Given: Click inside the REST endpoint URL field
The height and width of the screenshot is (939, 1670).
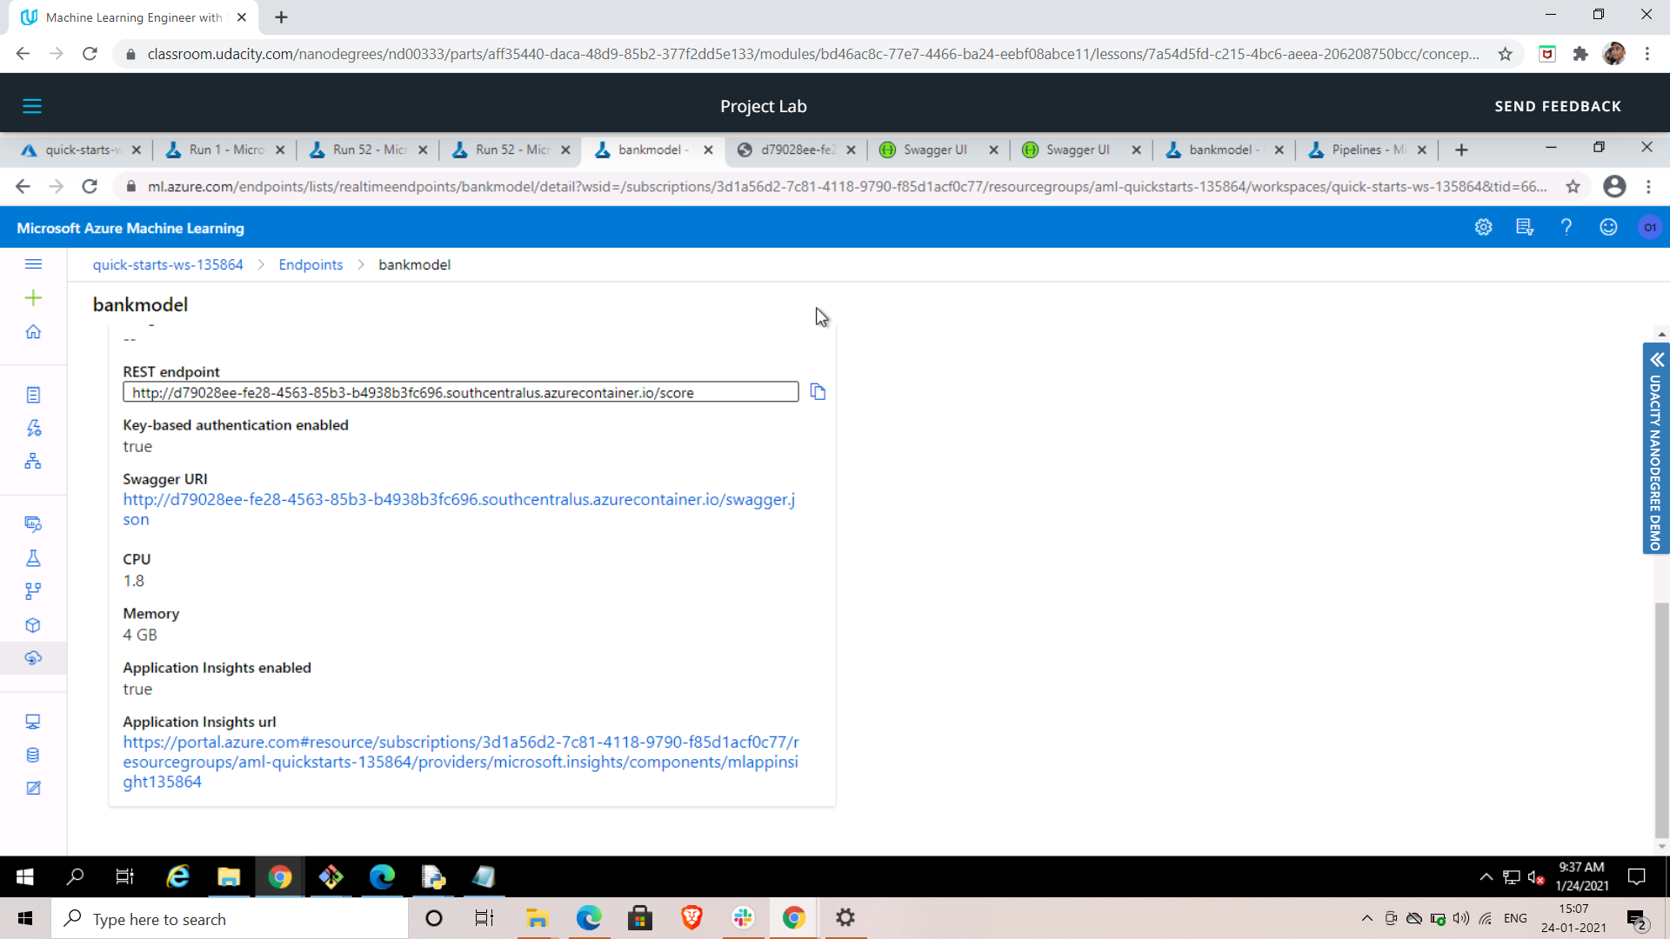Looking at the screenshot, I should (460, 391).
